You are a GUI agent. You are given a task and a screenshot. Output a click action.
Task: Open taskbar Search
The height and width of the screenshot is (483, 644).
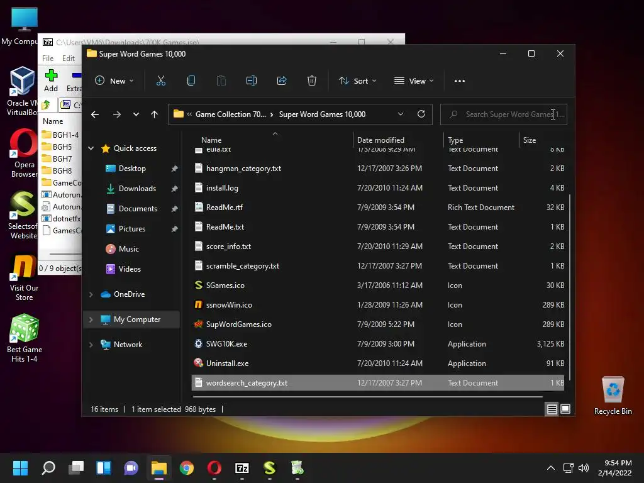coord(48,468)
